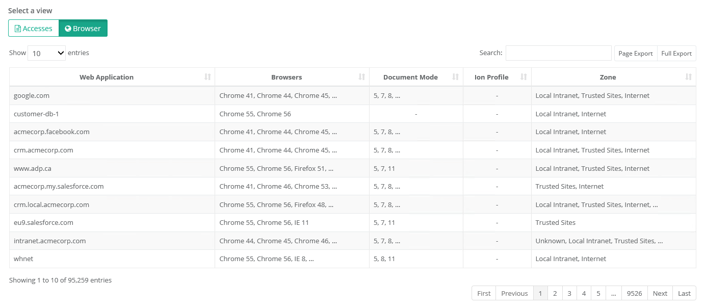
Task: Click the acmecorp.my.salesforce.com entry
Action: tap(59, 187)
